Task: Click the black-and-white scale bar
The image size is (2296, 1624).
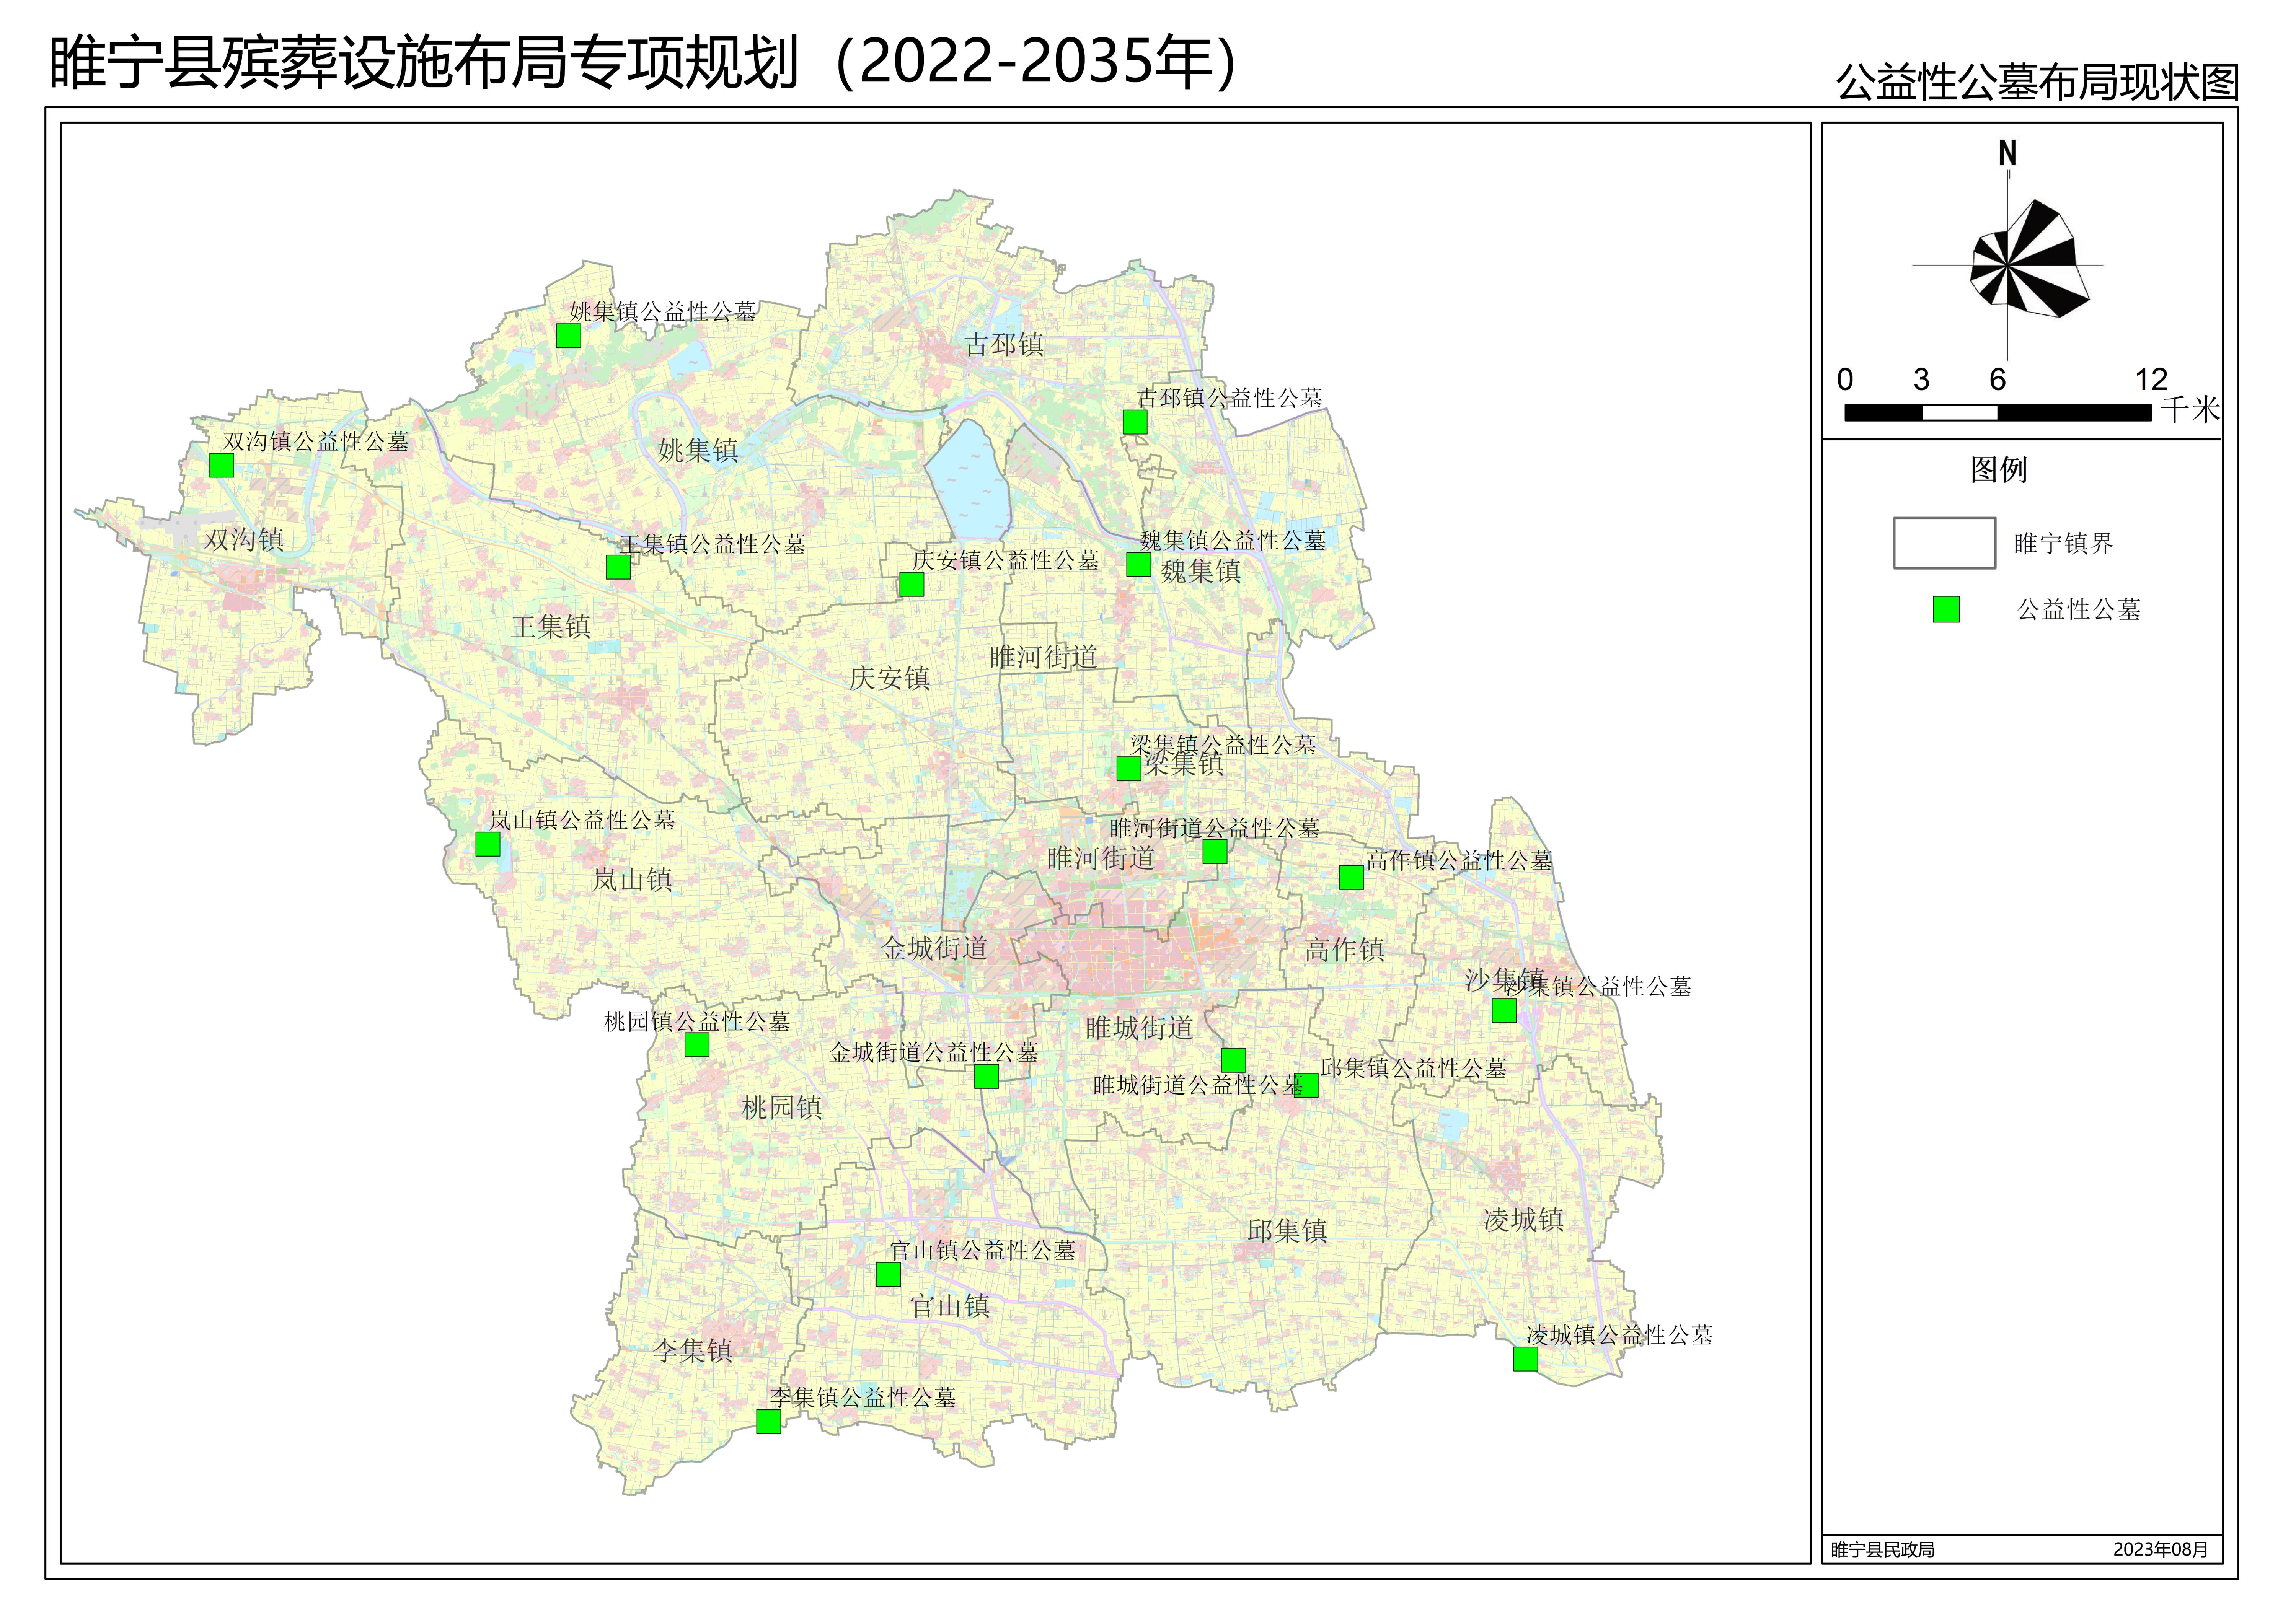Action: pos(1998,412)
